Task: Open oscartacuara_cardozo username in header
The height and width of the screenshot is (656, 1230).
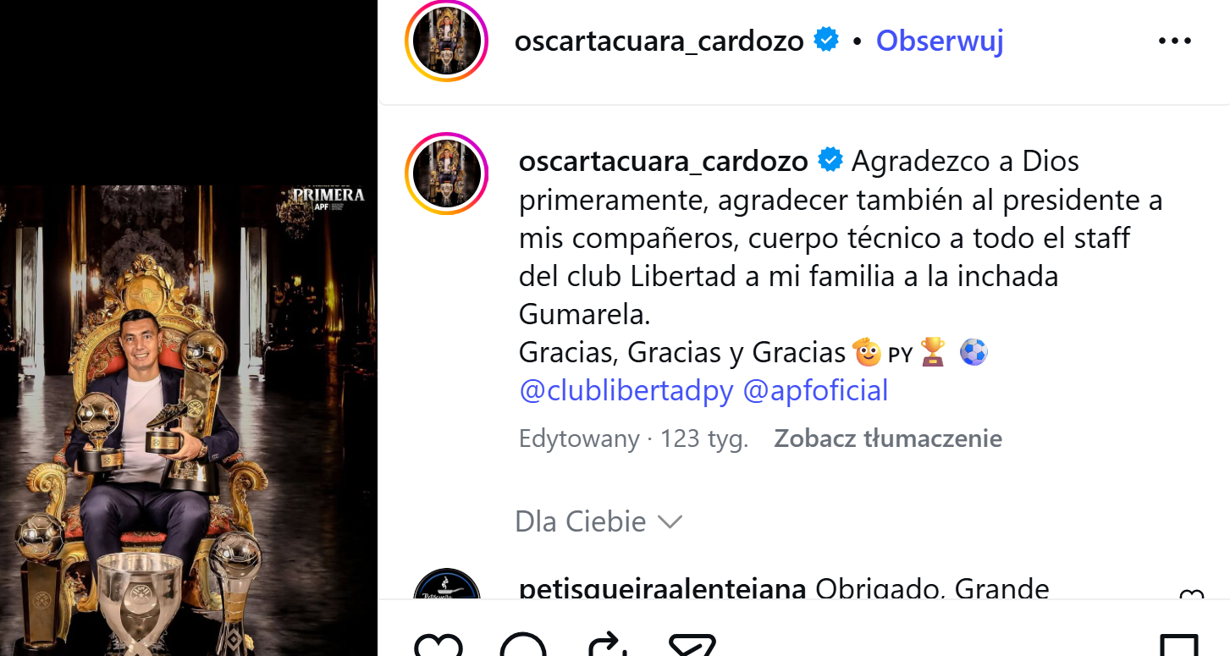Action: click(659, 41)
